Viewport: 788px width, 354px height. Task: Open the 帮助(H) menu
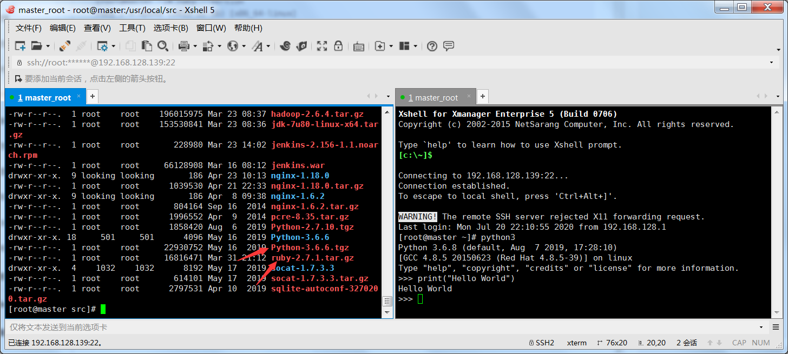248,28
